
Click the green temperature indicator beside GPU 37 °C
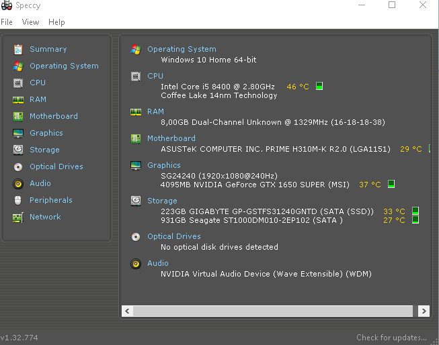pos(391,184)
